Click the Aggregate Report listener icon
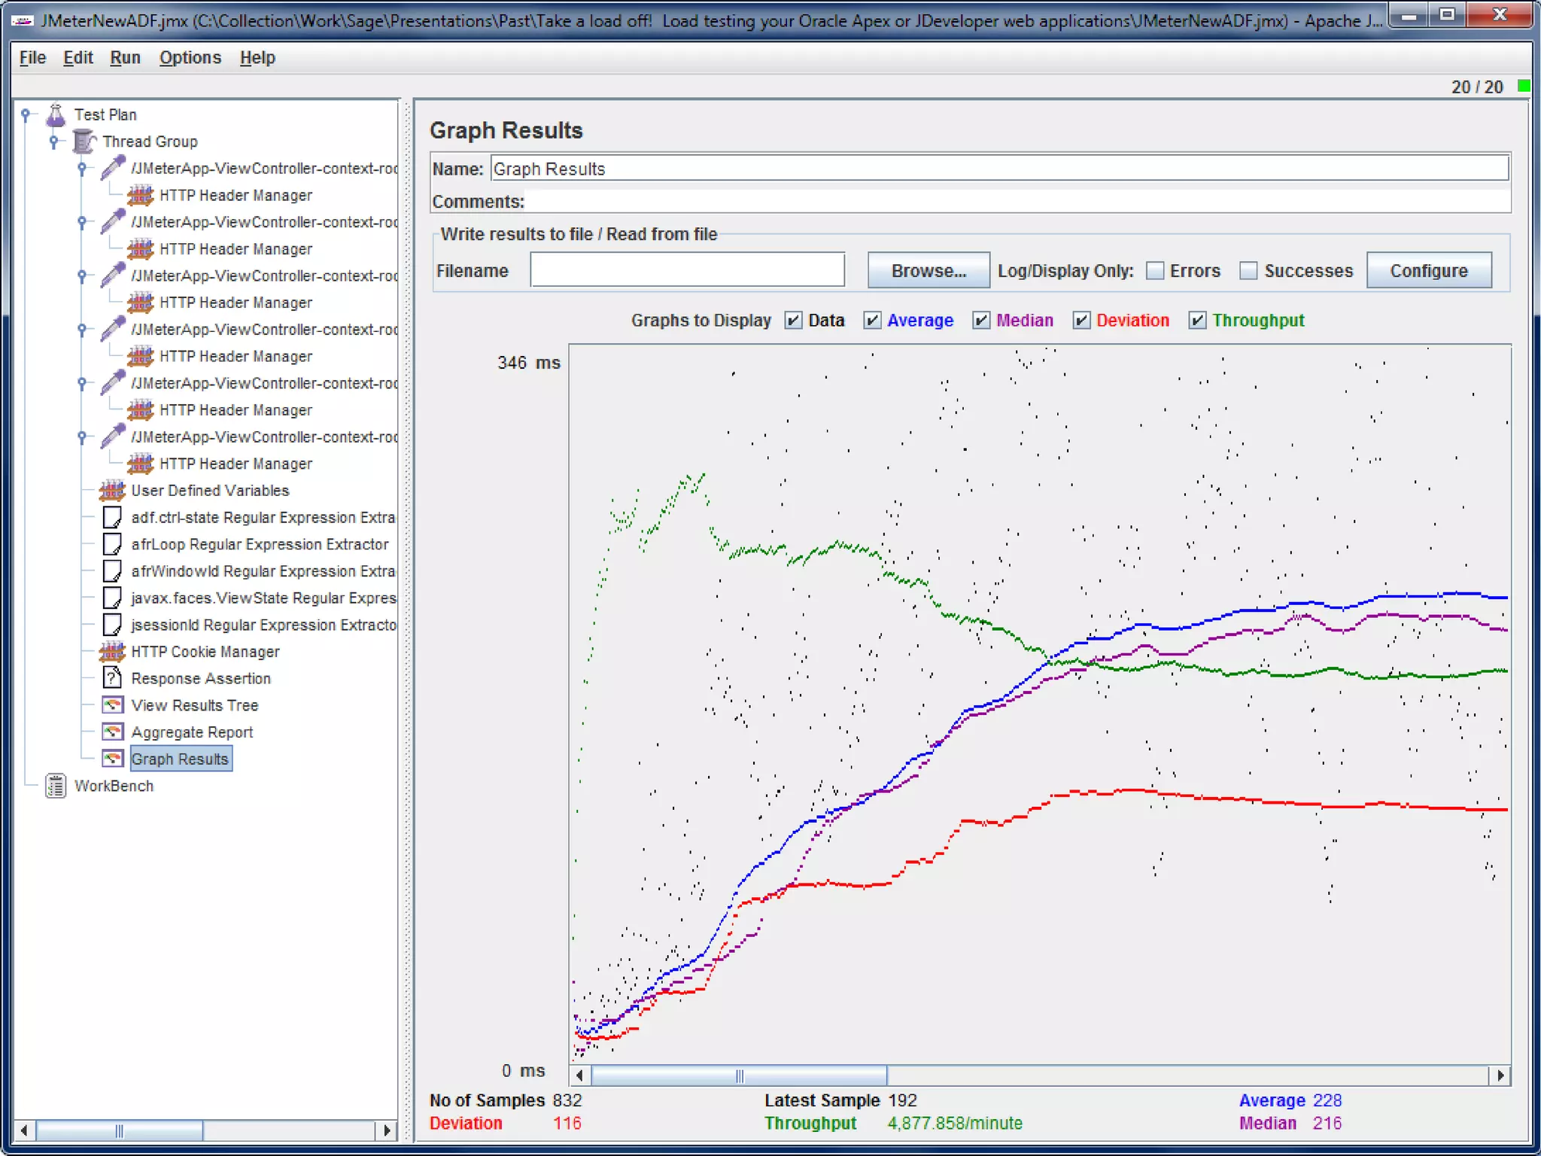 pos(112,732)
